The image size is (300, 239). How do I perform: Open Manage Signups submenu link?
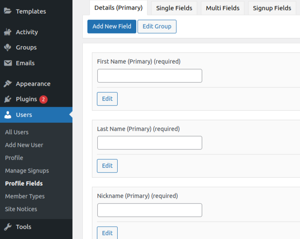pos(27,171)
